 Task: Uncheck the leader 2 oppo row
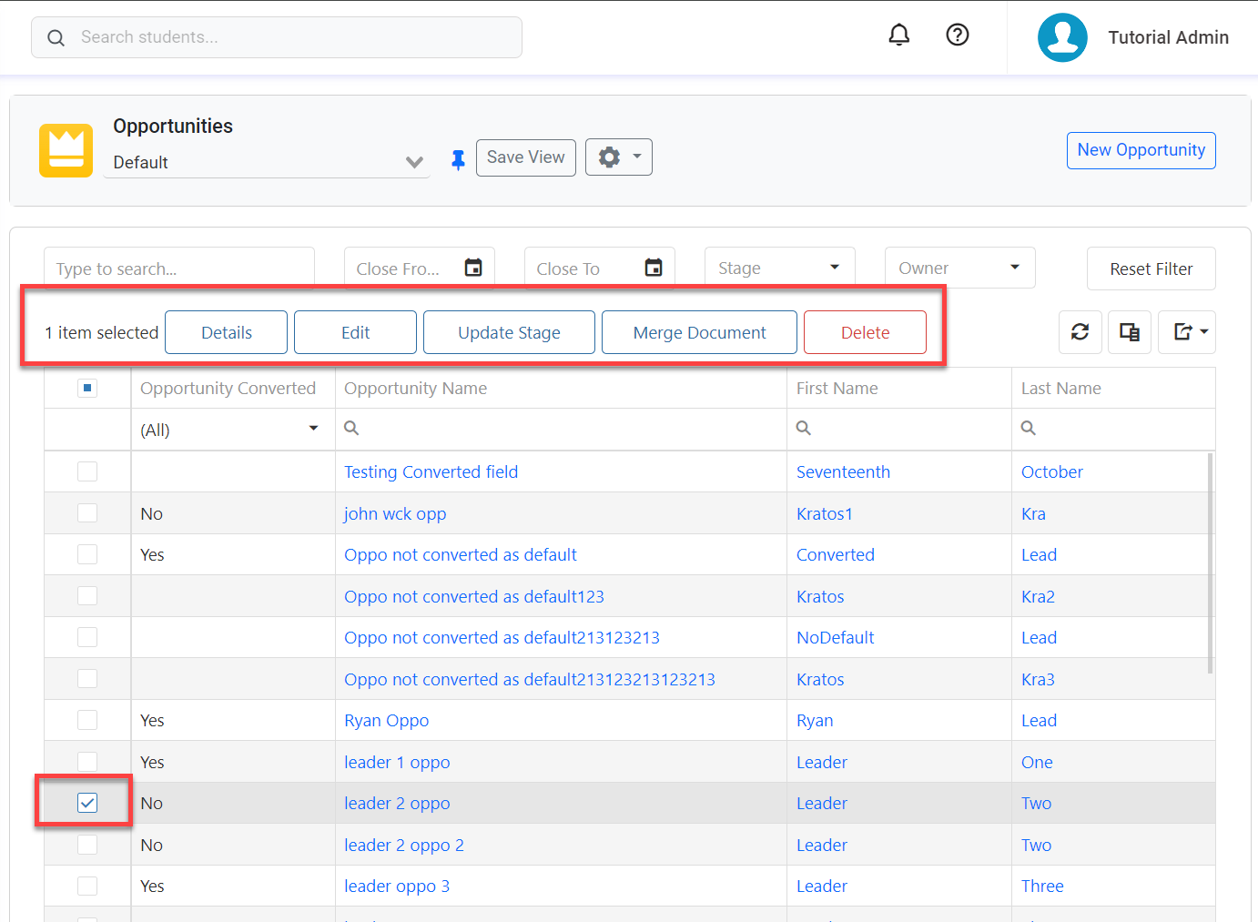(x=87, y=803)
